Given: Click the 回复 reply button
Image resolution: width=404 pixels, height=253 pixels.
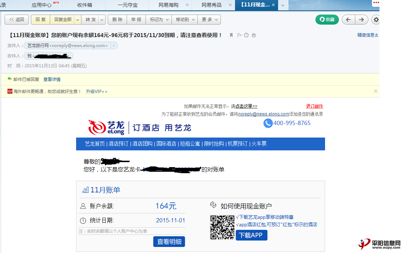Looking at the screenshot, I should click(x=41, y=20).
